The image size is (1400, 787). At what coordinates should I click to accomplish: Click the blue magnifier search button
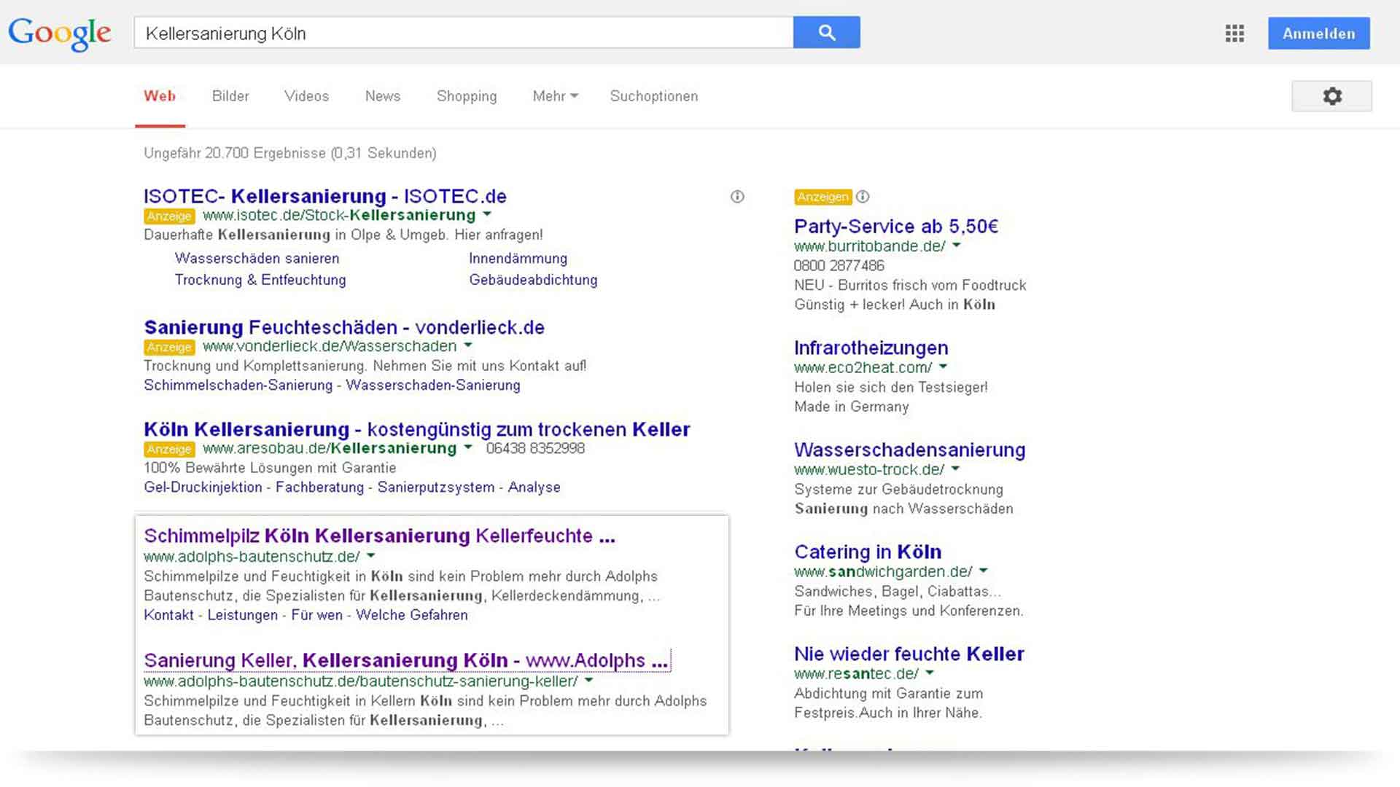[x=826, y=33]
